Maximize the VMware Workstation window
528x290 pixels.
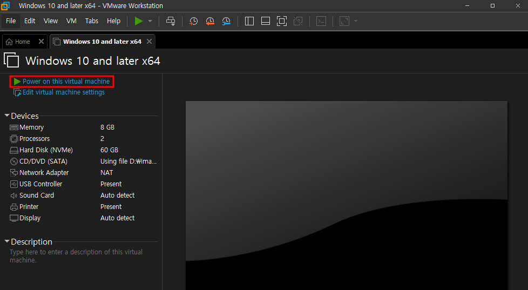pos(493,6)
